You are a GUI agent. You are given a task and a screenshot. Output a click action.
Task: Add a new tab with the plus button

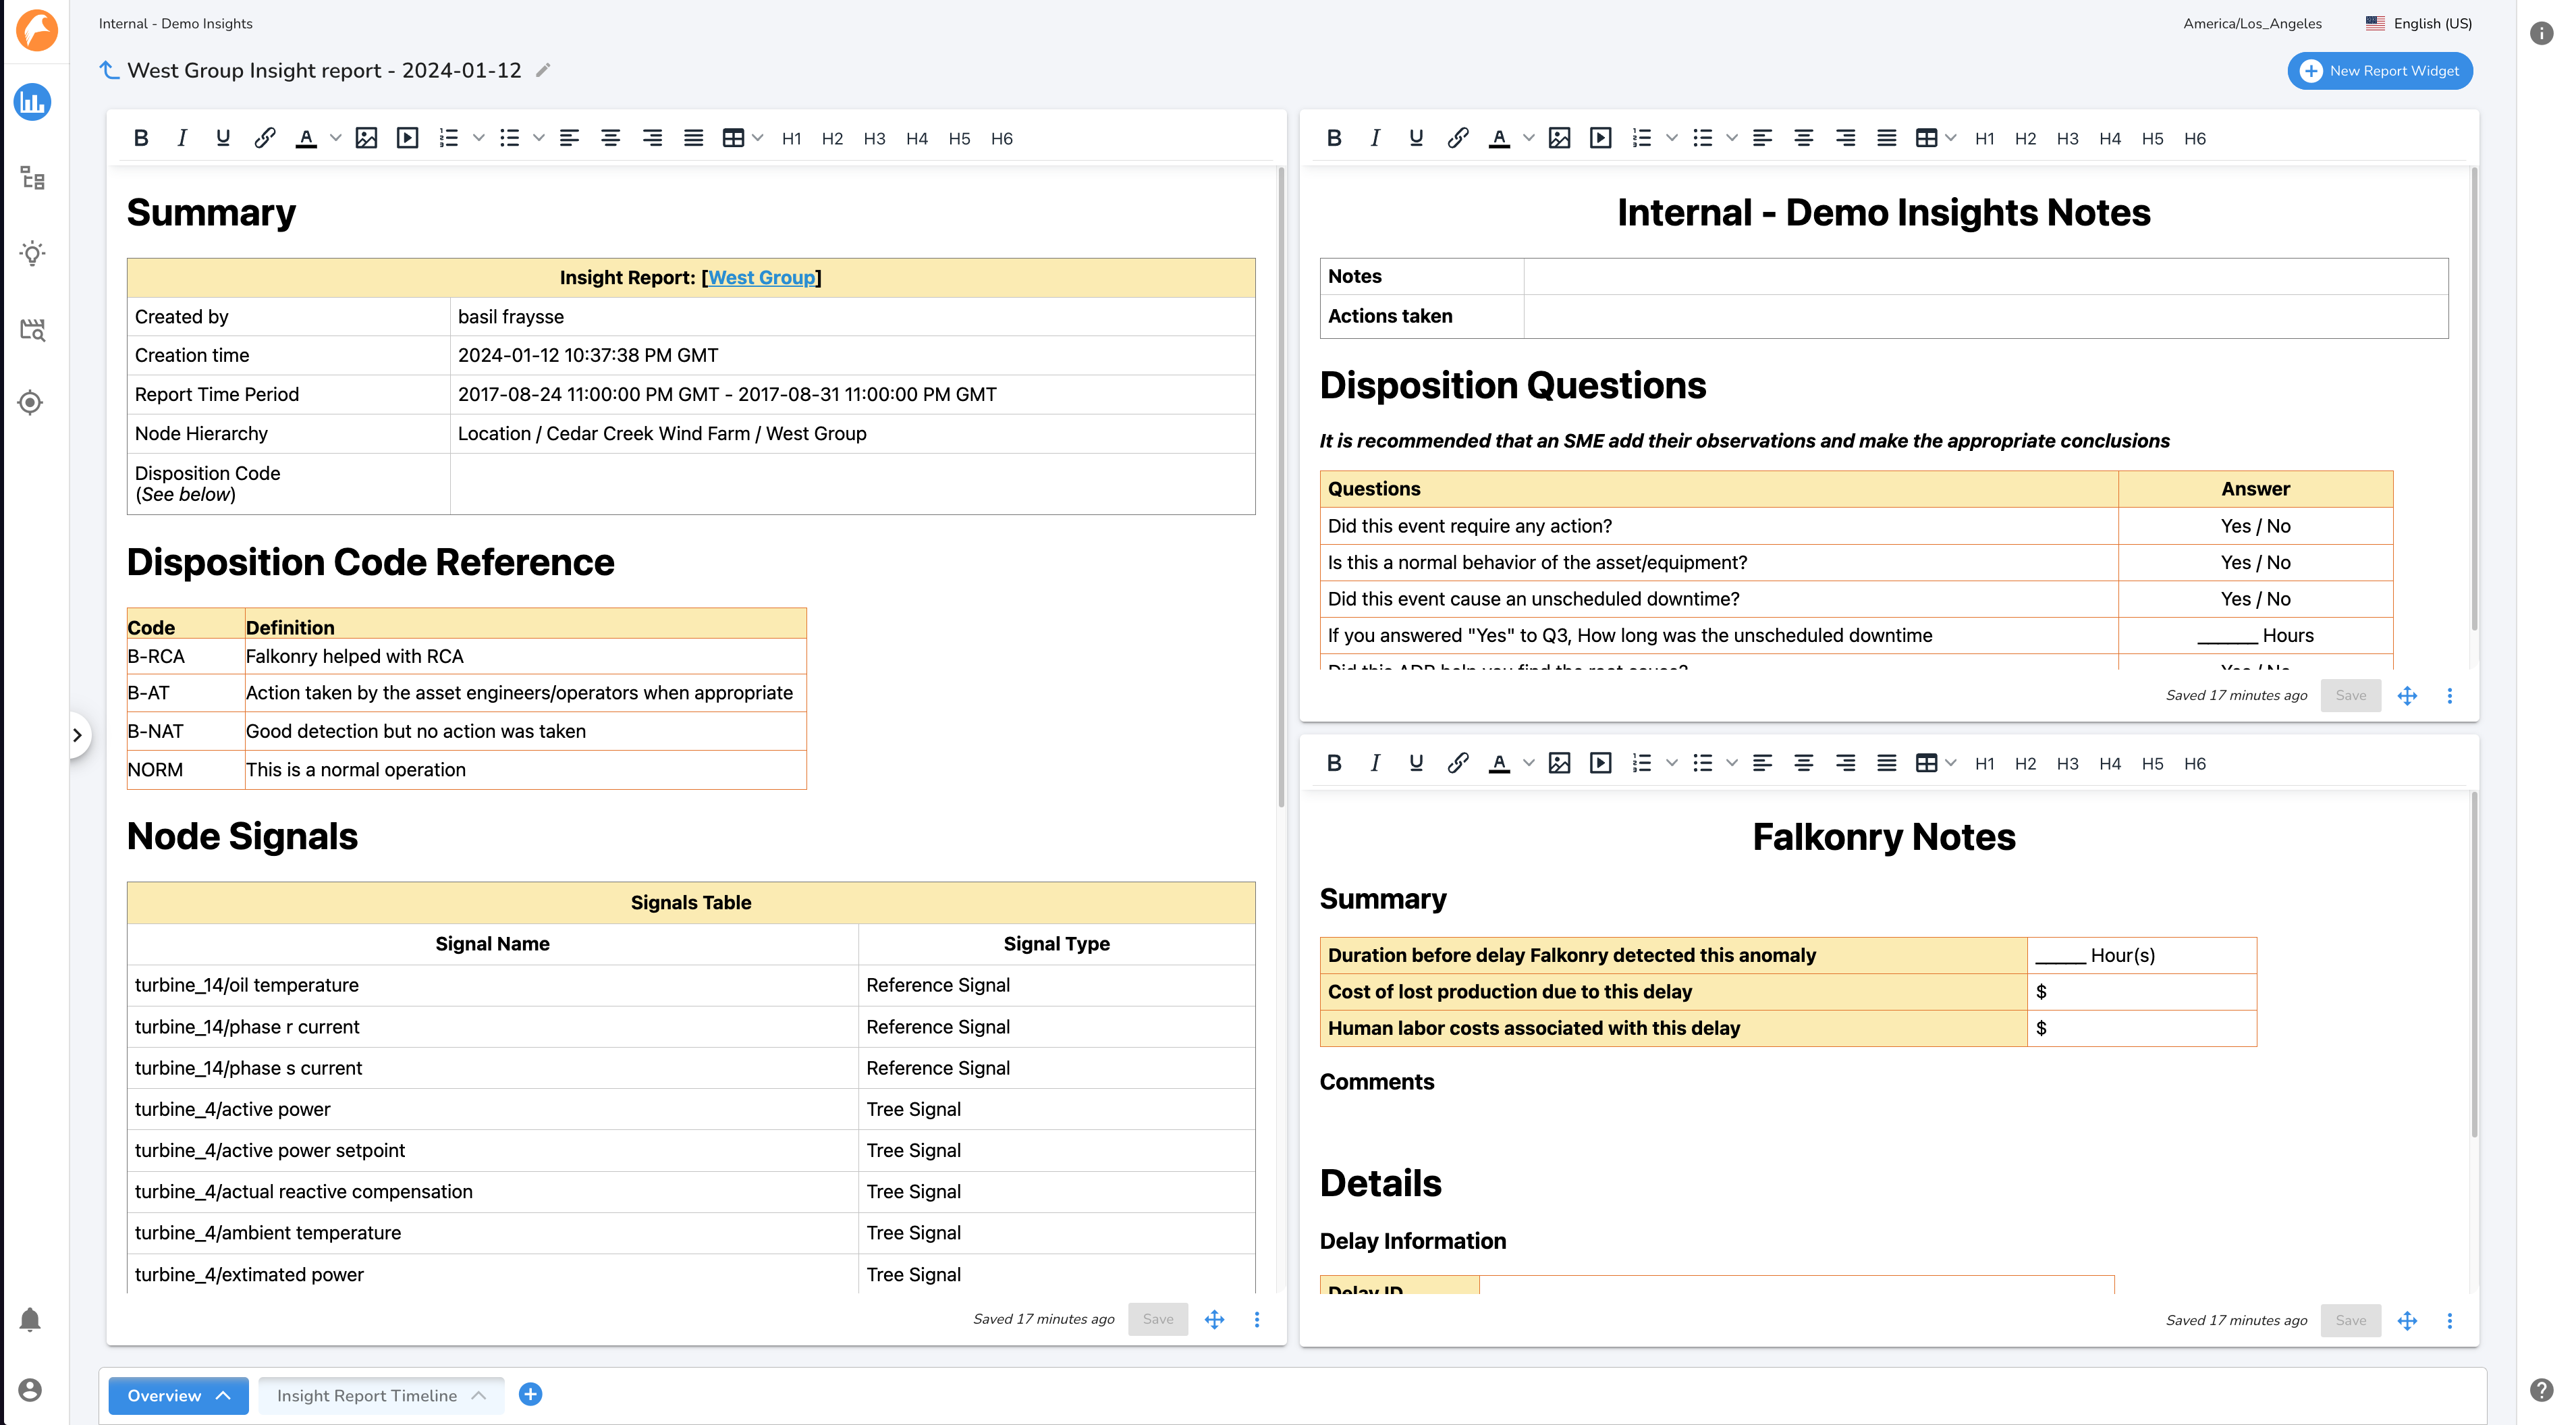(530, 1394)
